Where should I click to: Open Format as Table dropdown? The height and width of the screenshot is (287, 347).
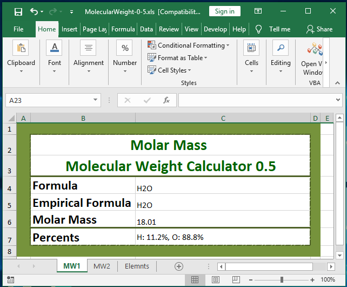click(x=177, y=57)
